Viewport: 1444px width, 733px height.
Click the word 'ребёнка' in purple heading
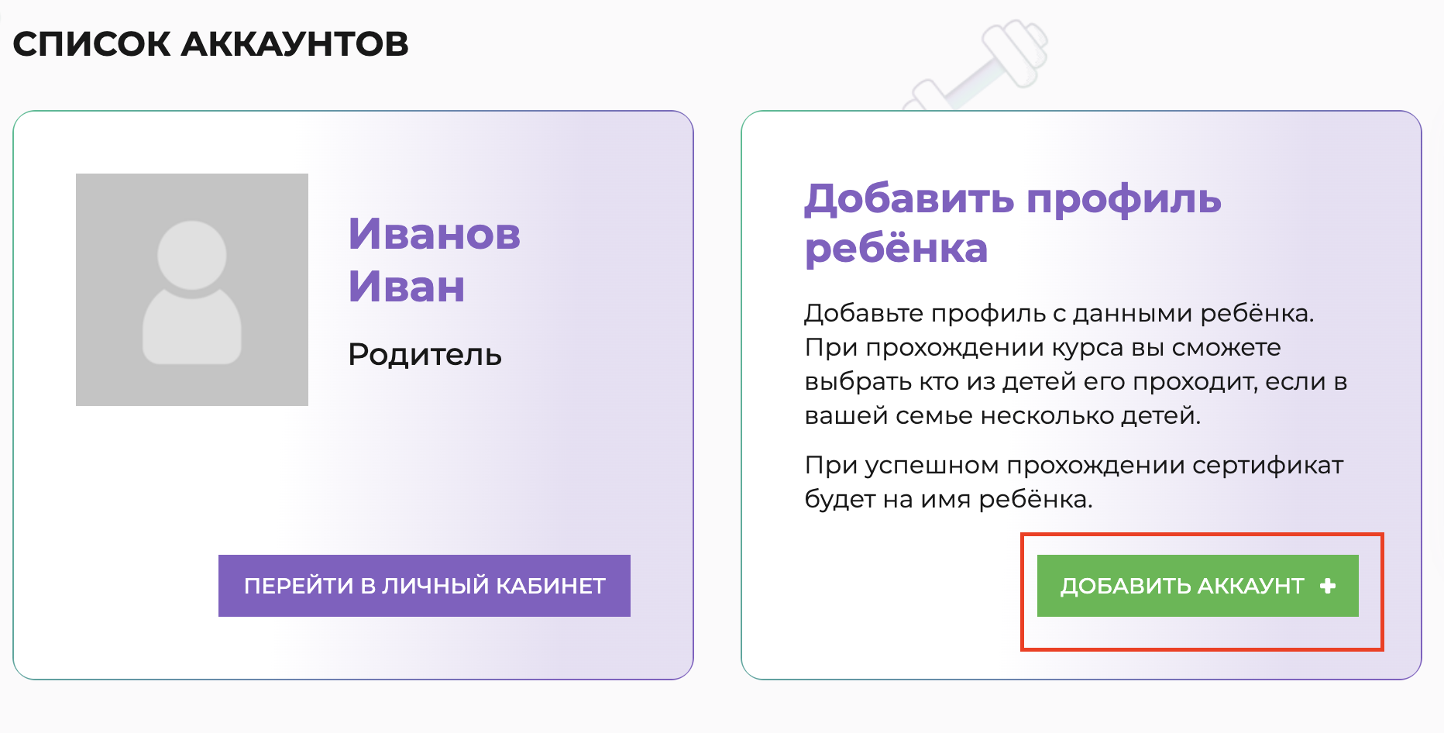(896, 248)
